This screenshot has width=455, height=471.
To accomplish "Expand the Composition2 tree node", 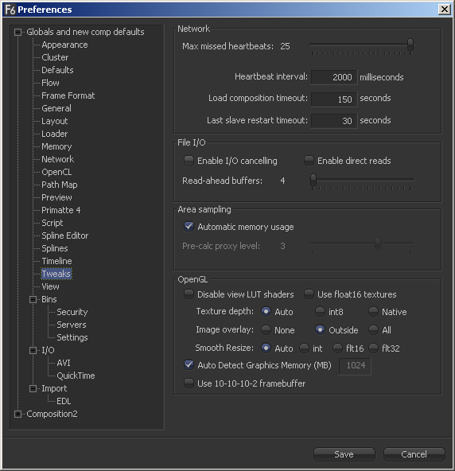I will [x=18, y=414].
